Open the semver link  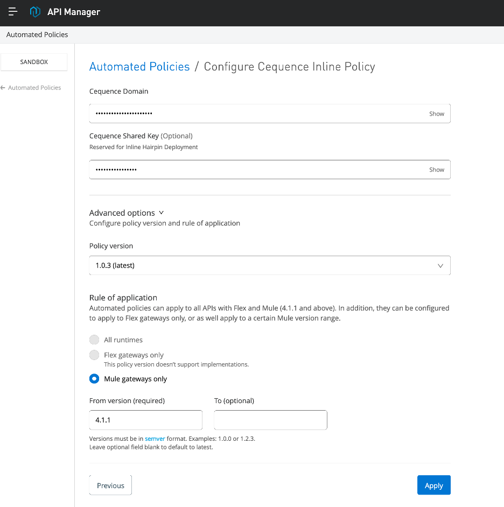pyautogui.click(x=155, y=439)
